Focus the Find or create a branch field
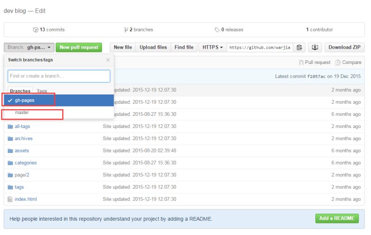The width and height of the screenshot is (371, 235). (59, 76)
